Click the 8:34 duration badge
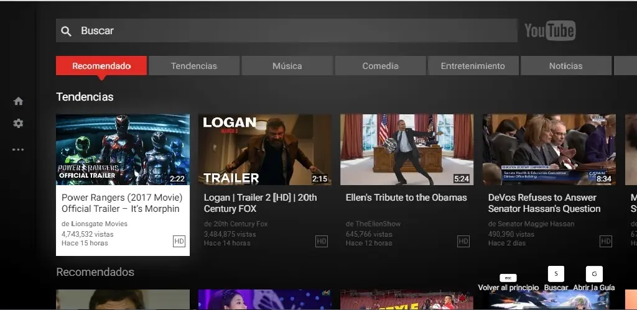Screen dimensions: 637x310 (604, 179)
